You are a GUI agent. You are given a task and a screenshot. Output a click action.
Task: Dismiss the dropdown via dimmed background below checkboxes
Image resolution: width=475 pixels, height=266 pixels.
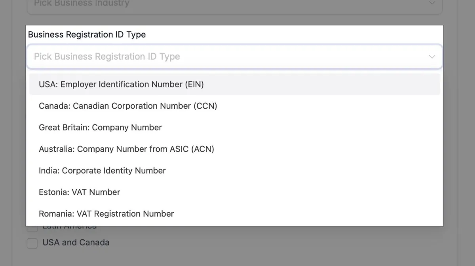[x=237, y=257]
